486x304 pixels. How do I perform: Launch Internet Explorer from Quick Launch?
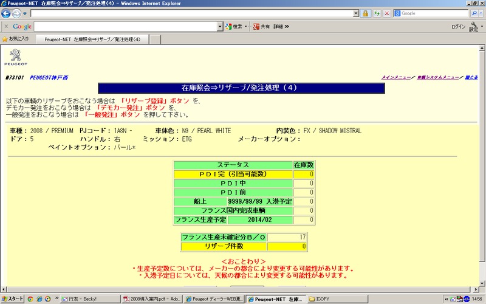pyautogui.click(x=39, y=299)
